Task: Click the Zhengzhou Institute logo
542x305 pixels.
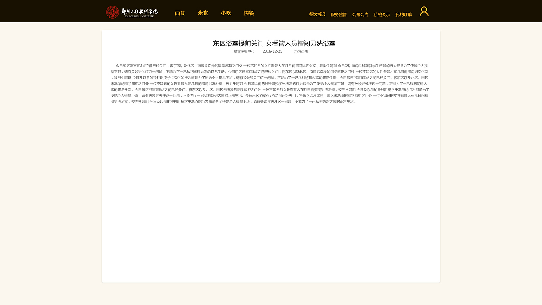Action: click(132, 12)
